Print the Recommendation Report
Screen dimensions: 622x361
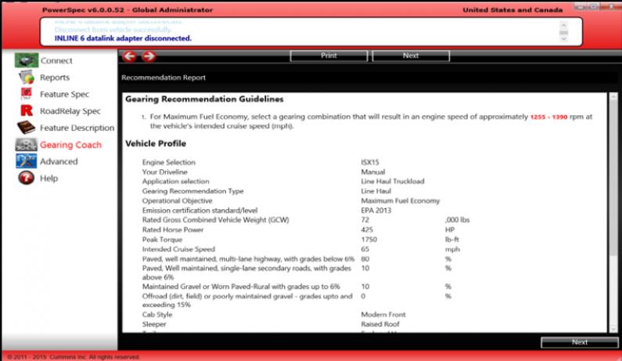pyautogui.click(x=329, y=56)
